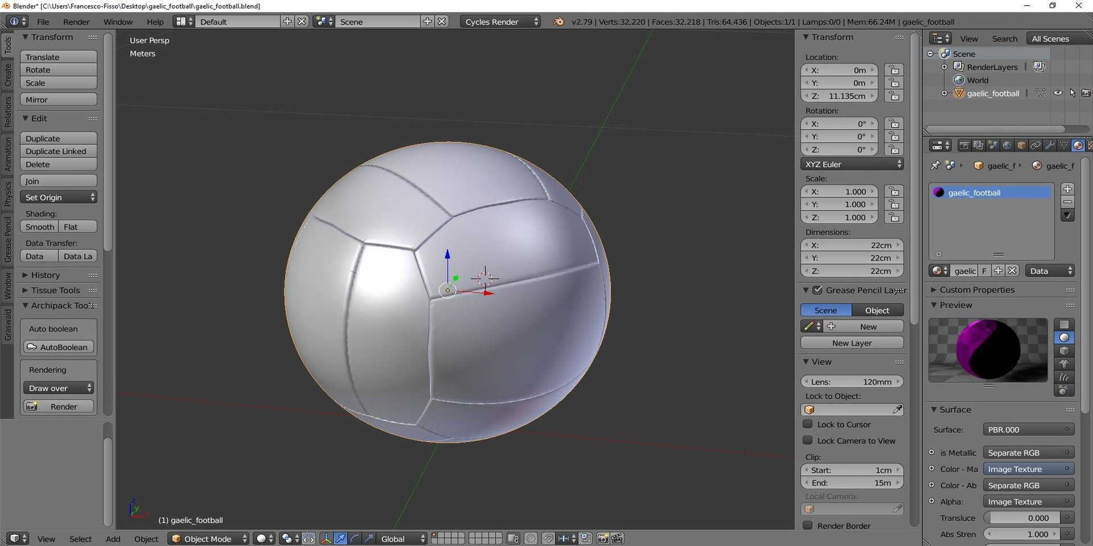Open the File menu
This screenshot has height=546, width=1093.
click(x=43, y=22)
